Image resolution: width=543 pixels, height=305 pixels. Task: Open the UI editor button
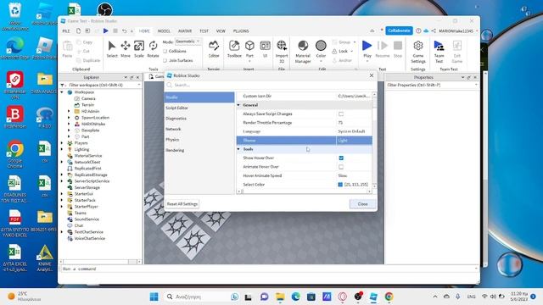[x=265, y=49]
